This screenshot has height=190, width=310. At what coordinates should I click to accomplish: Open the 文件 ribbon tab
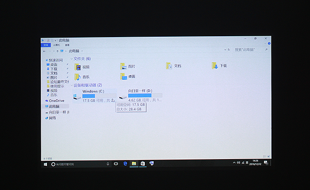46,45
